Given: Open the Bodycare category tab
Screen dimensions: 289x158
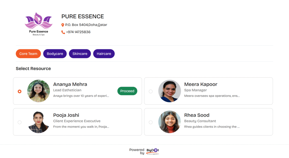Looking at the screenshot, I should tap(55, 54).
